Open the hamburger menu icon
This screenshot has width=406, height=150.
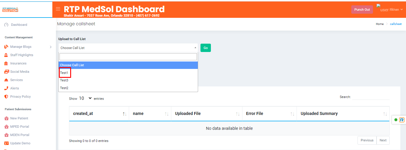pyautogui.click(x=58, y=9)
